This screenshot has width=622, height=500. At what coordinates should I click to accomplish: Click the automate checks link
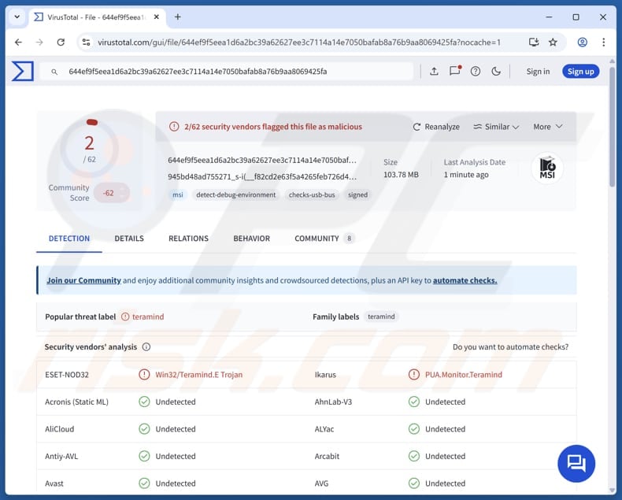tap(465, 280)
